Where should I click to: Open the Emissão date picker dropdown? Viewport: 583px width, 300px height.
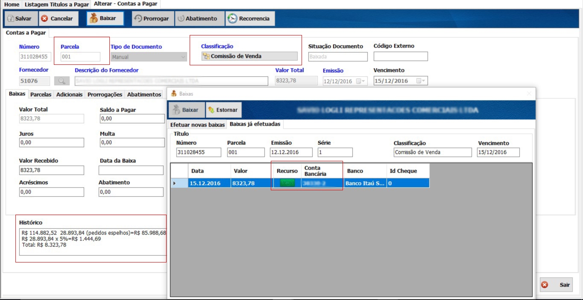pyautogui.click(x=361, y=81)
